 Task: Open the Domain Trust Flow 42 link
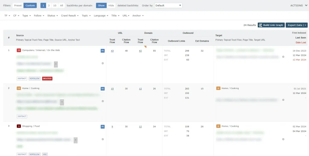coord(140,51)
